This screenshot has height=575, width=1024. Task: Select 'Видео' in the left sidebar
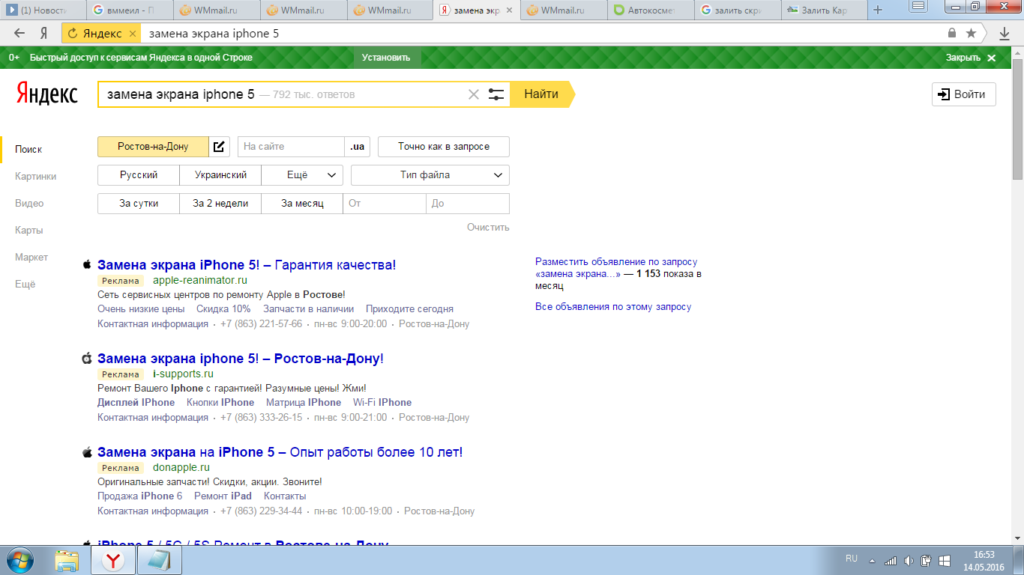click(29, 204)
